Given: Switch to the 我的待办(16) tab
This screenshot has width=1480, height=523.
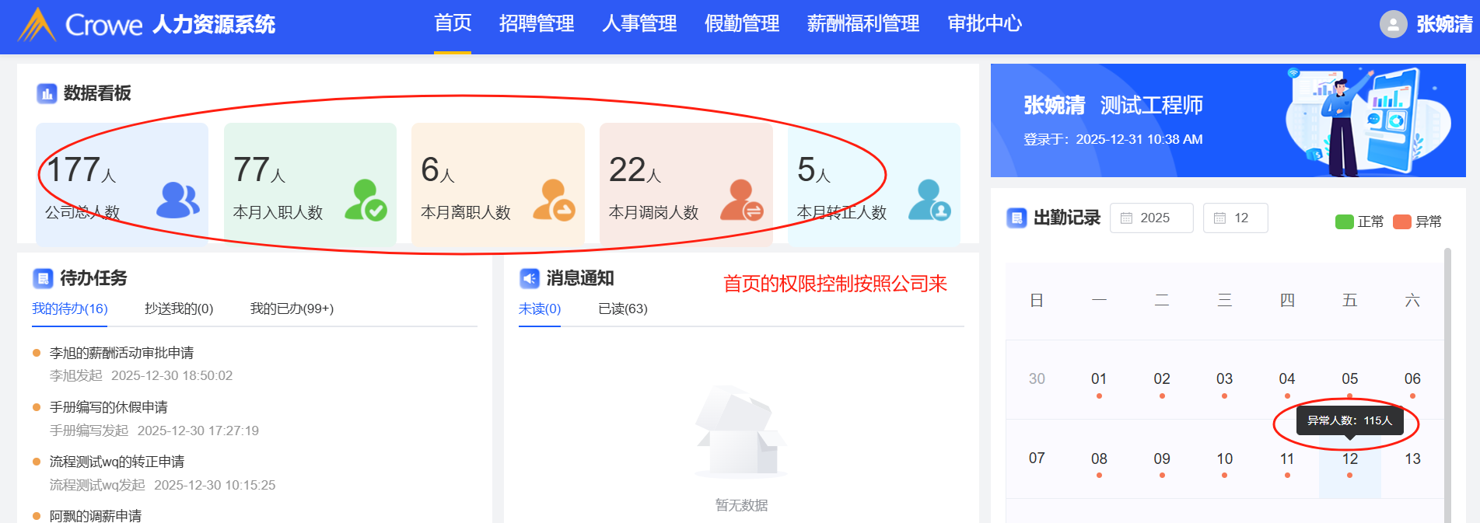Looking at the screenshot, I should click(70, 309).
